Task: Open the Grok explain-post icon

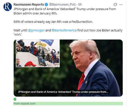Action: tap(115, 5)
